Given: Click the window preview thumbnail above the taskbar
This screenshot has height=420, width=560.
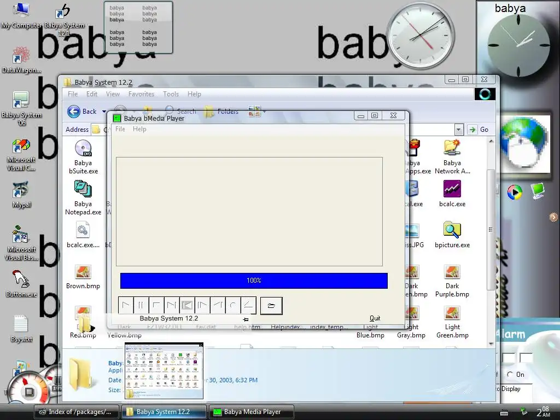Looking at the screenshot, I should pos(164,371).
